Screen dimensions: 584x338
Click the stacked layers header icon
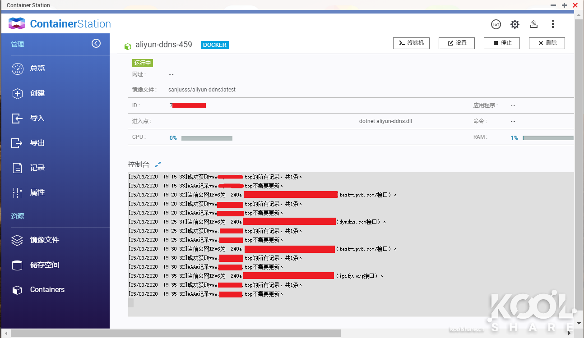tap(534, 24)
